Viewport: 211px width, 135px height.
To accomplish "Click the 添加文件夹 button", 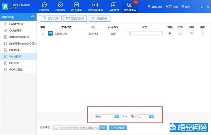I will (75, 18).
